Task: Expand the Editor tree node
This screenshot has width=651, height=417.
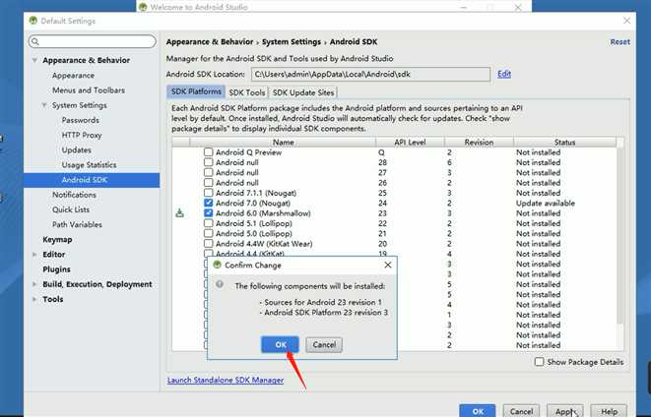Action: click(x=34, y=255)
